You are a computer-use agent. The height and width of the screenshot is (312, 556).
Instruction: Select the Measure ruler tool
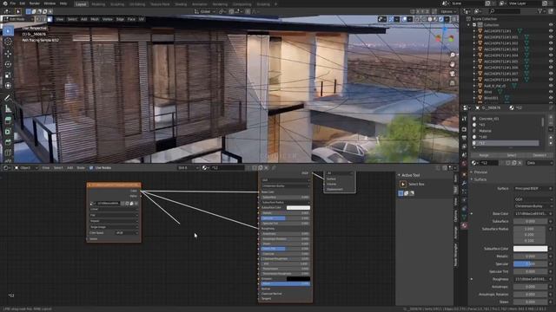8,108
